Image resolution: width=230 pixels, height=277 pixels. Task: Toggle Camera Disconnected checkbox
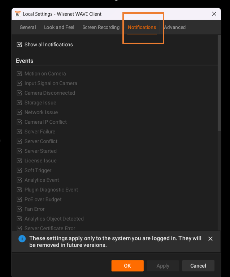tap(19, 93)
